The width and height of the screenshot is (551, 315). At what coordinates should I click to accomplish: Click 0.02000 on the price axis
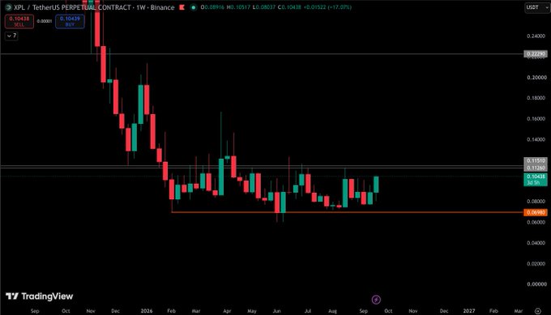coord(536,263)
